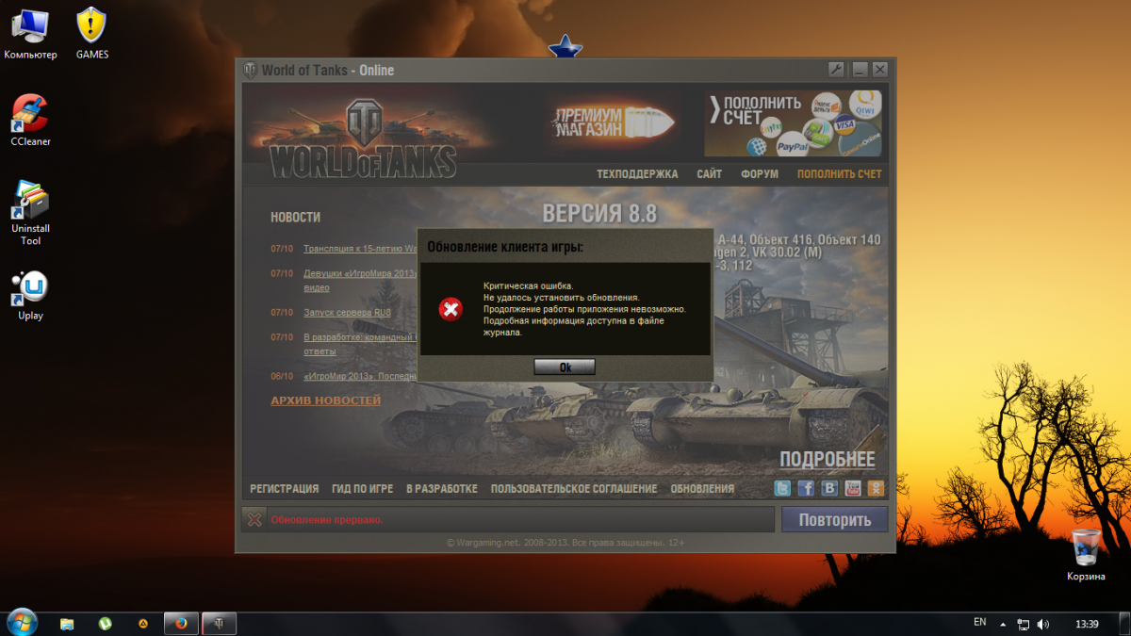Click the Повторить button
The height and width of the screenshot is (636, 1131).
tap(834, 519)
